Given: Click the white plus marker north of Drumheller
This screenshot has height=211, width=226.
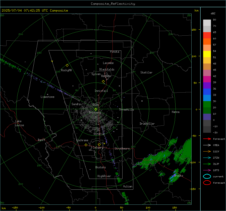Looking at the screenshot, I should coord(142,101).
